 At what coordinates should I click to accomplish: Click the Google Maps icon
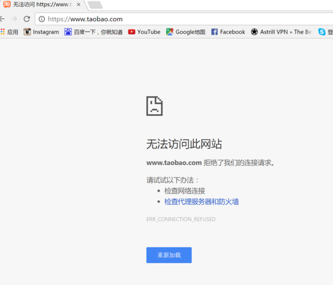click(169, 32)
